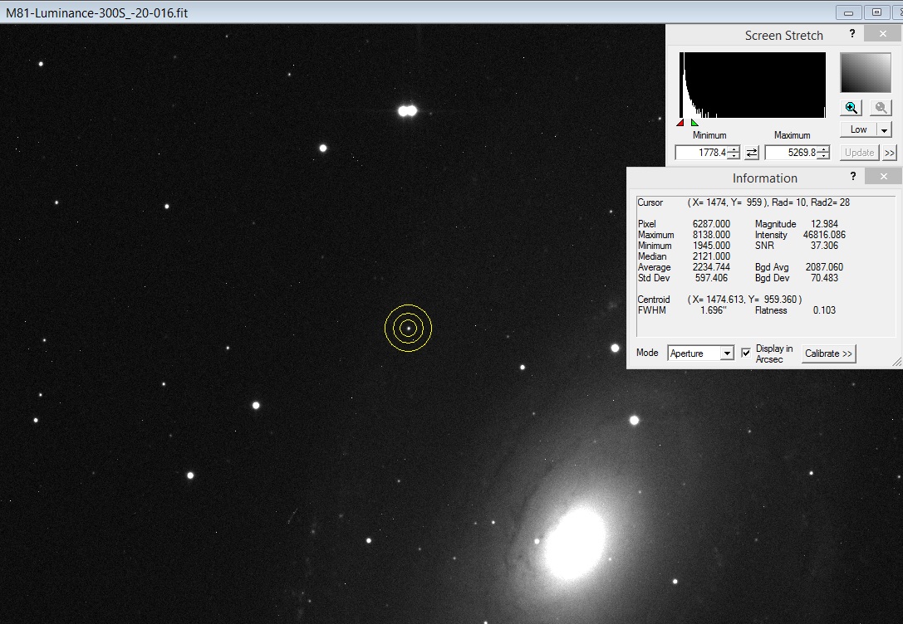The height and width of the screenshot is (624, 903).
Task: Click the grayscale gradient preview swatch
Action: tap(865, 72)
